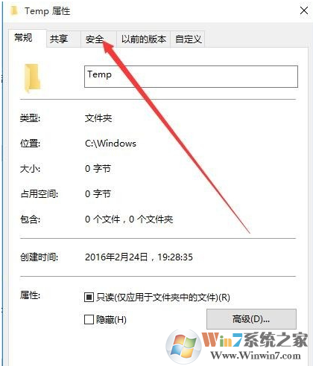313x366 pixels.
Task: Click the small folder icon in title bar
Action: point(14,10)
